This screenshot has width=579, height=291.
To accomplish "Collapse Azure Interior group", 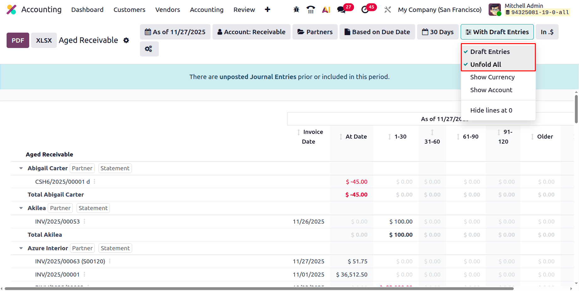I will (x=21, y=248).
